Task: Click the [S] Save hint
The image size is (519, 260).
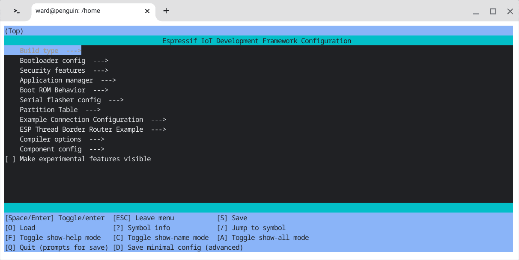Action: click(232, 218)
